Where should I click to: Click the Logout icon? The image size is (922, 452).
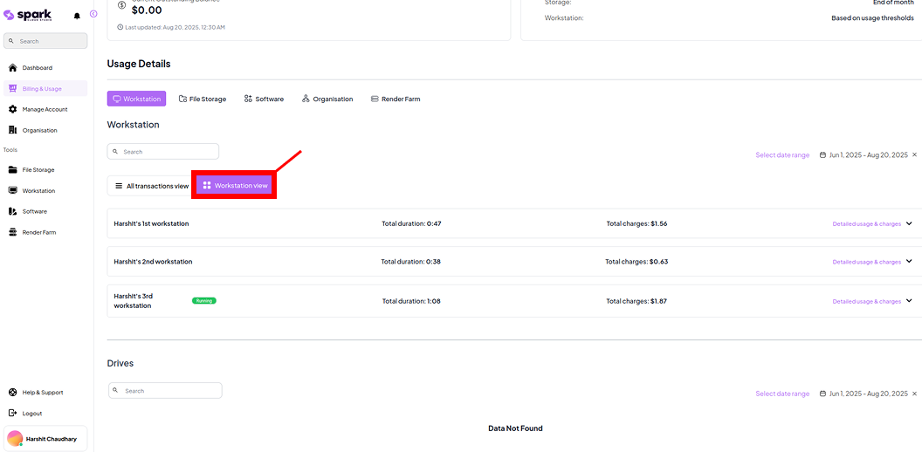(x=13, y=414)
